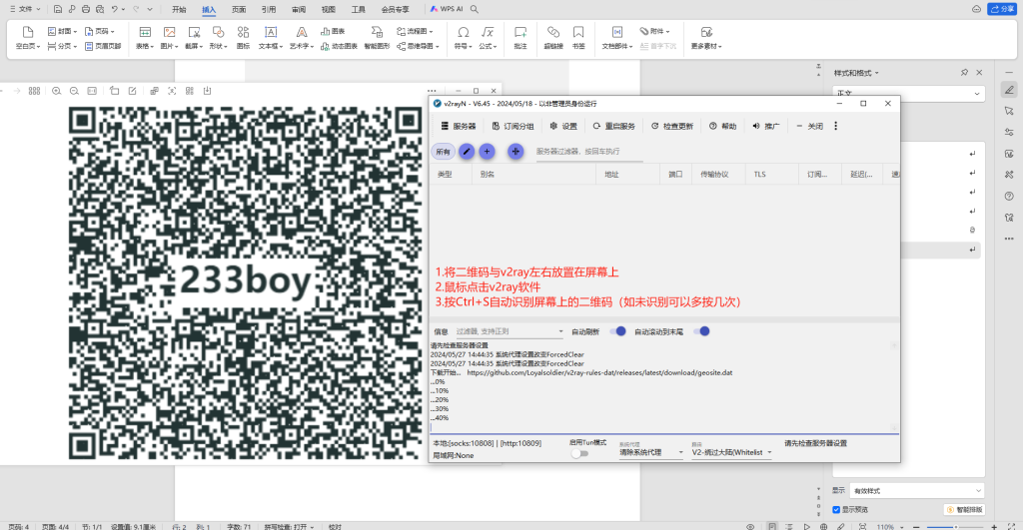Viewport: 1023px width, 530px height.
Task: Insert a 文本框 text box
Action: [270, 38]
